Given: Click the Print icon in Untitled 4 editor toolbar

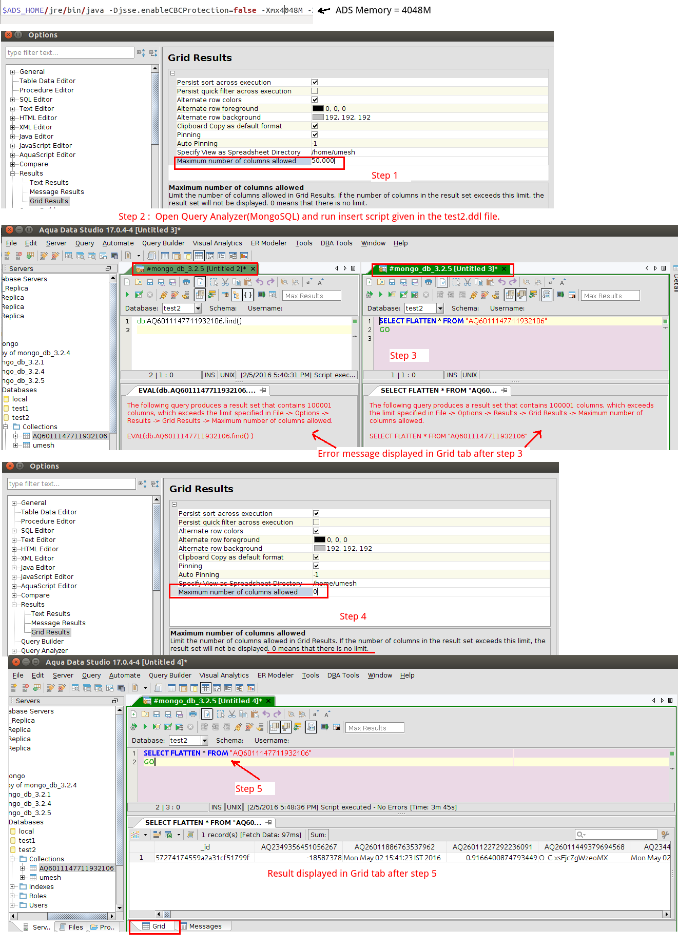Looking at the screenshot, I should pos(192,714).
